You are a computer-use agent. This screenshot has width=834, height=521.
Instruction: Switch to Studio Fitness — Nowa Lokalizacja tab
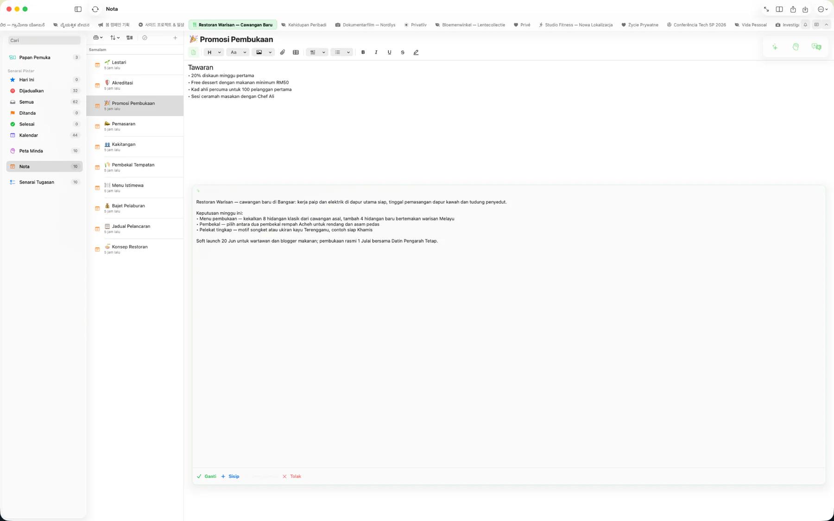575,25
